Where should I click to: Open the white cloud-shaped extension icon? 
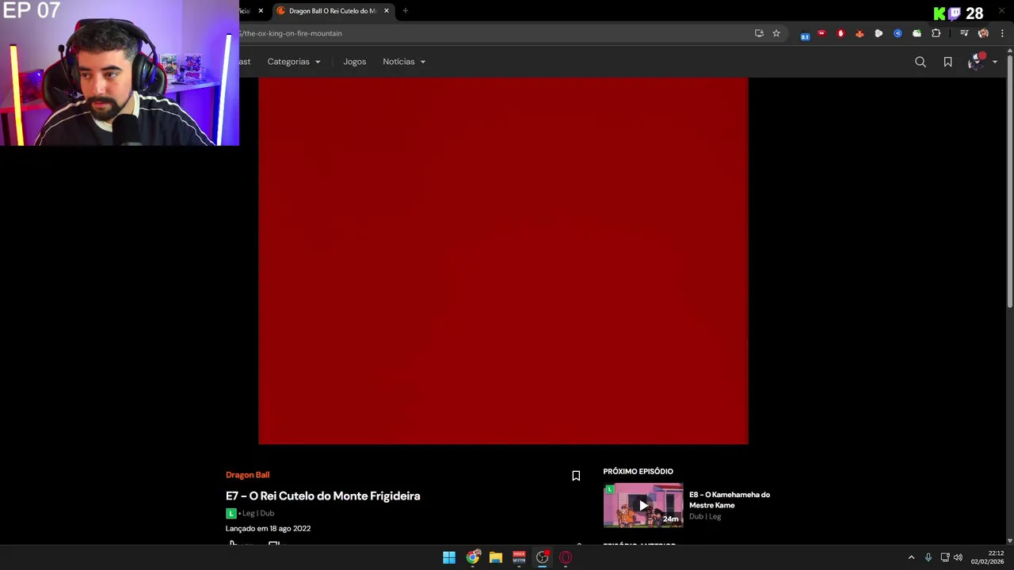(879, 33)
